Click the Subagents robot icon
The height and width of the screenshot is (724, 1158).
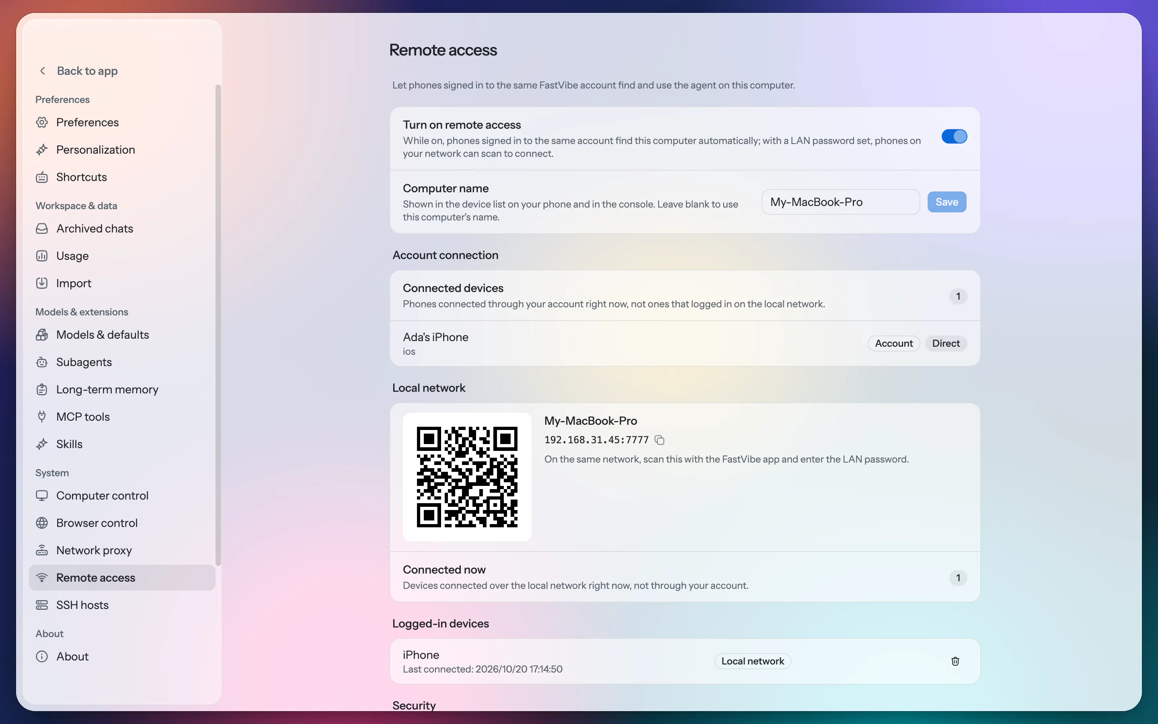click(42, 362)
